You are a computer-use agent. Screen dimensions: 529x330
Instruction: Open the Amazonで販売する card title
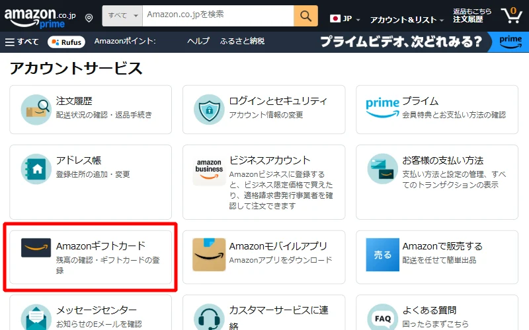coord(442,246)
